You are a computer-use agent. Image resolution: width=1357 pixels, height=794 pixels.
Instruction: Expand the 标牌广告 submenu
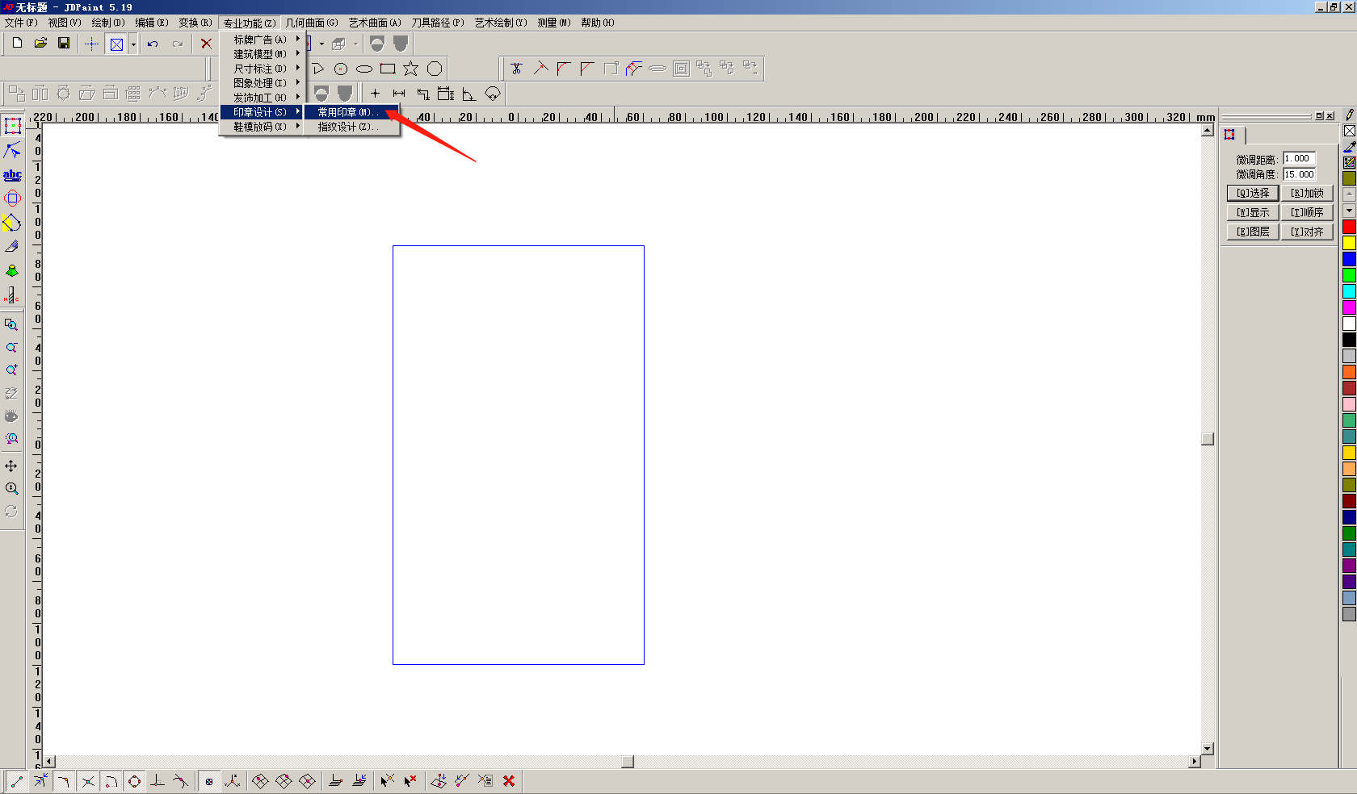[x=261, y=40]
